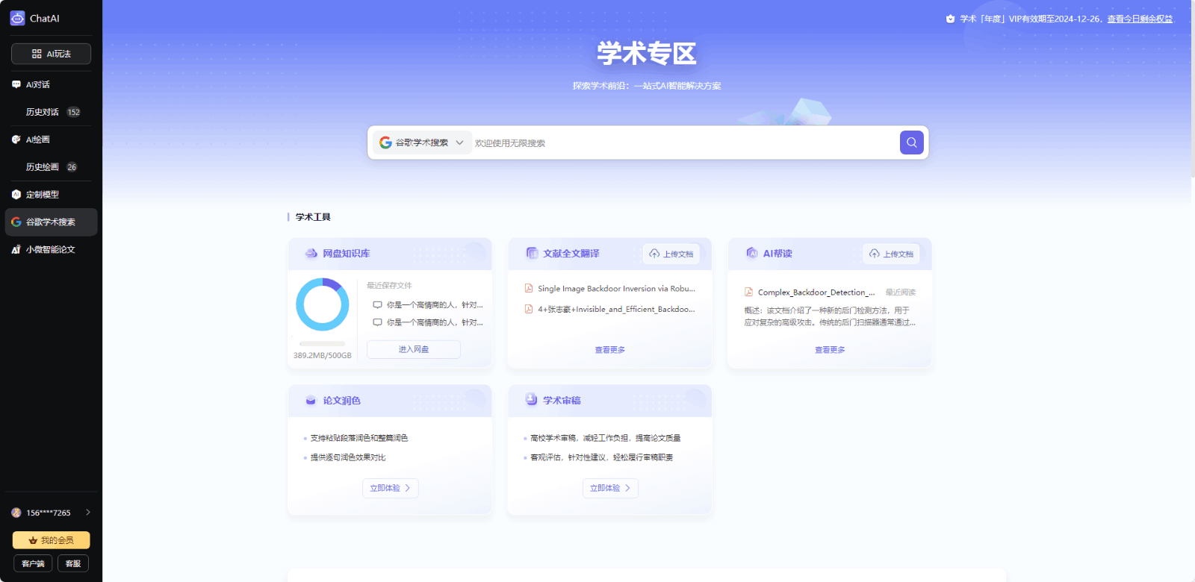
Task: Click the AI绘画 palette icon
Action: click(16, 140)
